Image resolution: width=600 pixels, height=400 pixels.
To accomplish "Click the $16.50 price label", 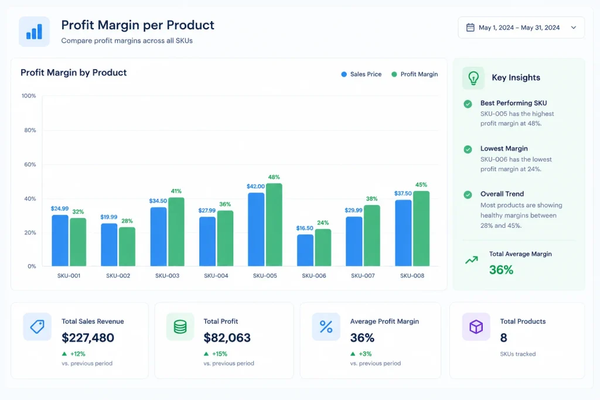I will (x=305, y=228).
